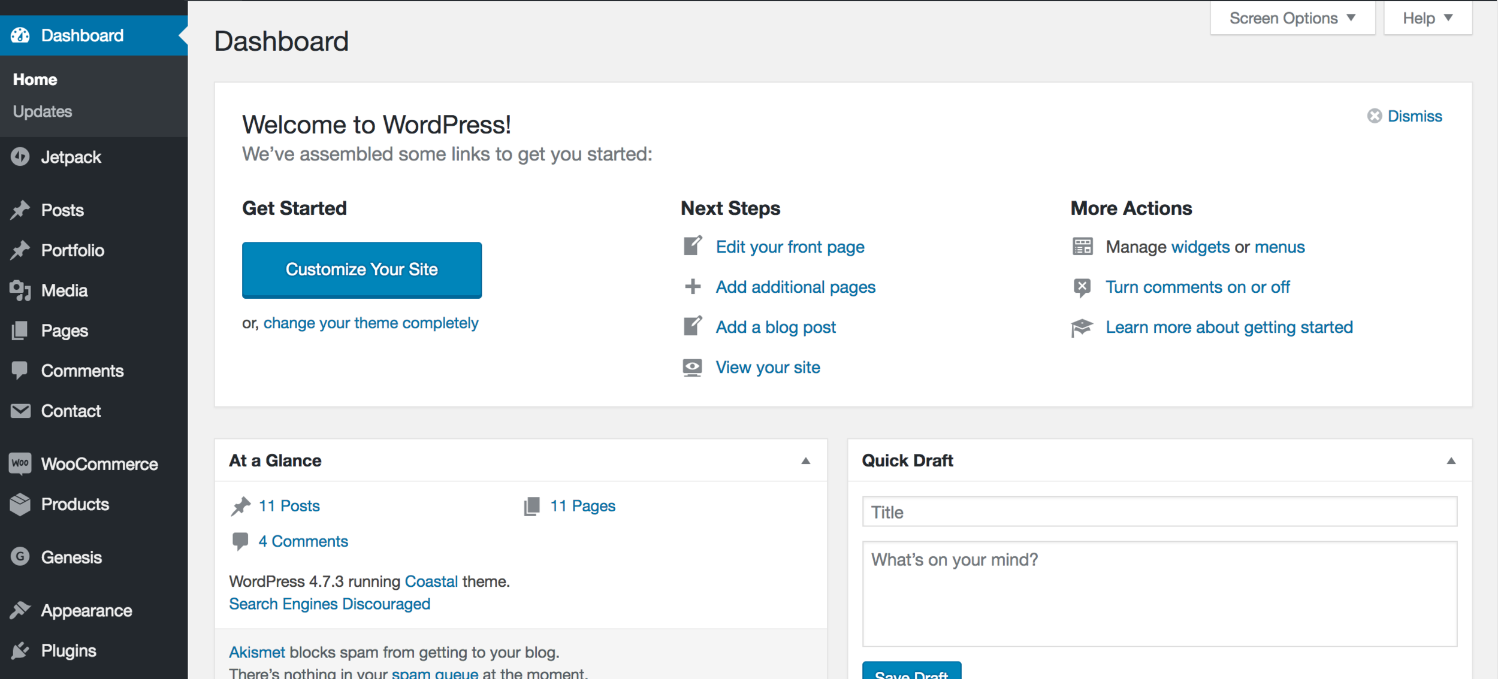
Task: Click the Dashboard gauge icon in sidebar
Action: (20, 35)
